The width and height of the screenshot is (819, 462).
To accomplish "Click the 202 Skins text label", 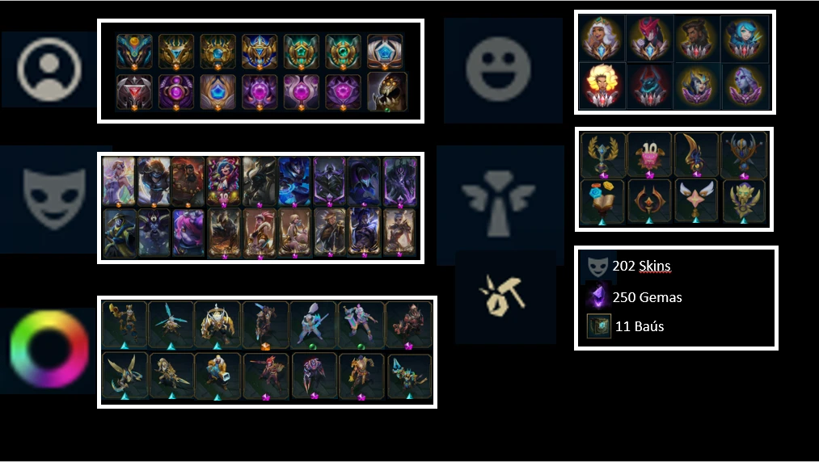I will pos(641,267).
